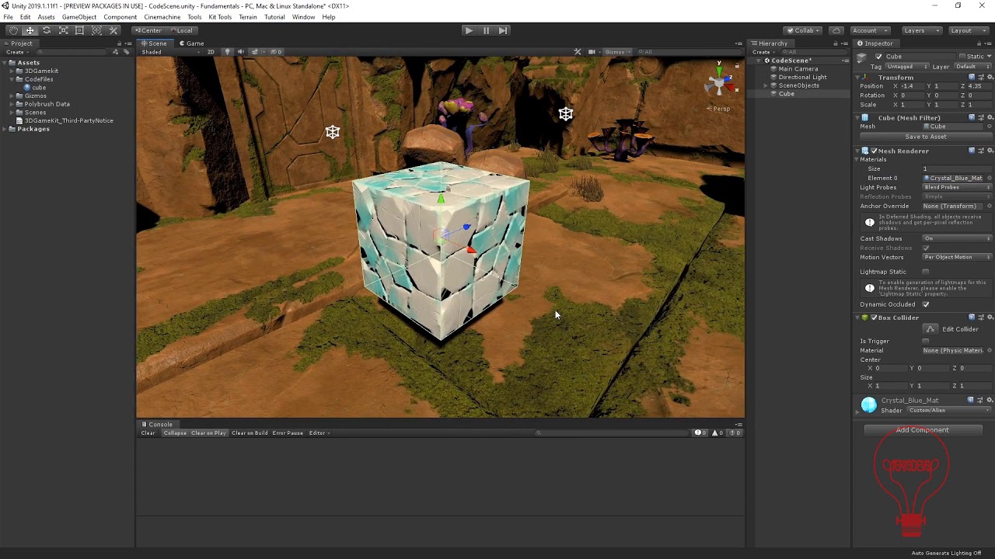Open the custom editor tools icon
This screenshot has width=995, height=559.
pyautogui.click(x=113, y=30)
